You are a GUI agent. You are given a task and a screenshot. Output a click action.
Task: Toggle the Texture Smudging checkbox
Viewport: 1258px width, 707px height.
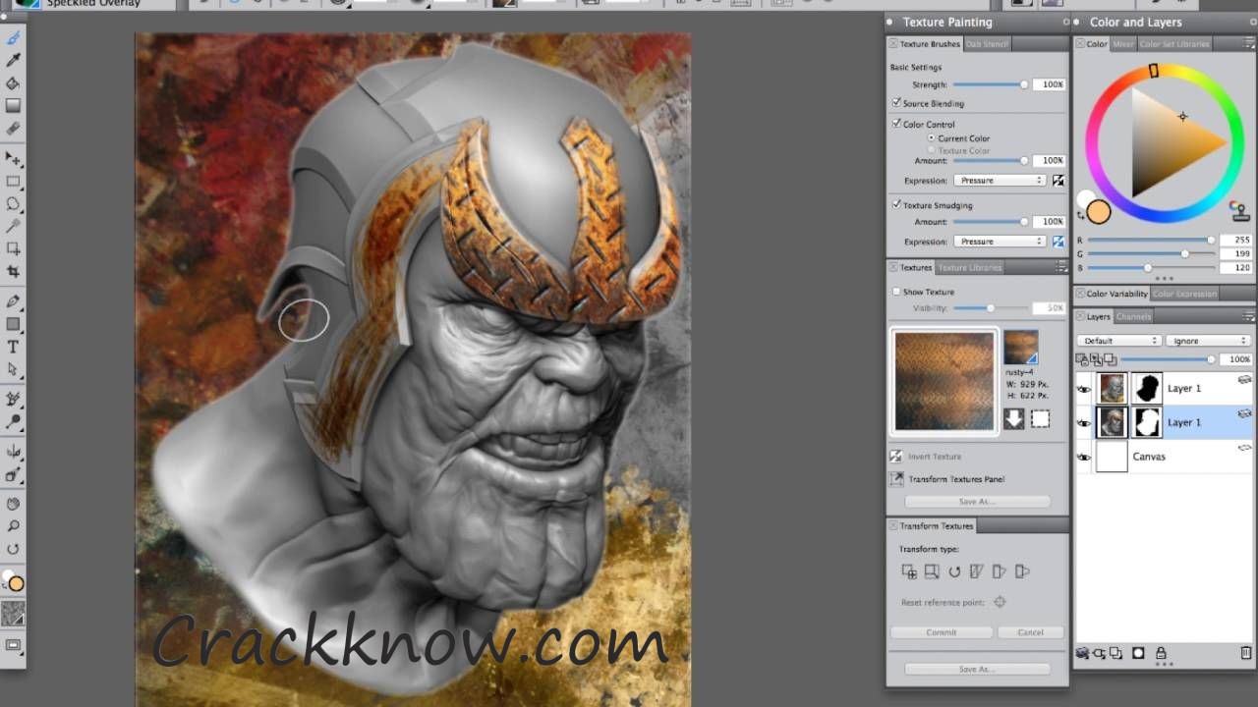point(896,204)
